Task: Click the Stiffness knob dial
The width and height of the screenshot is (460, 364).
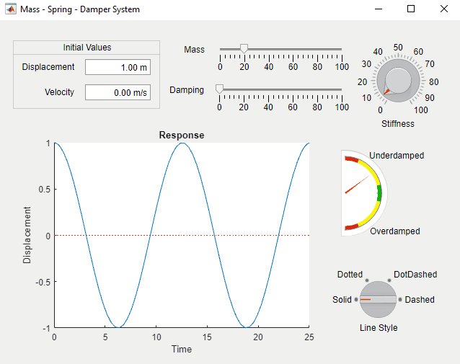Action: pos(398,79)
